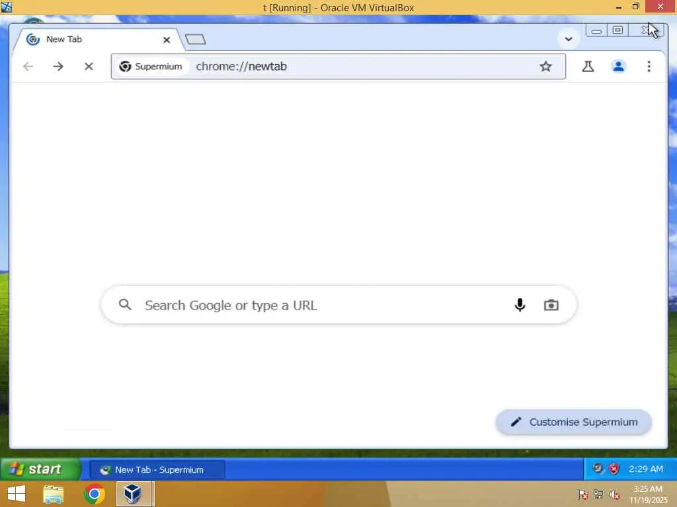This screenshot has width=677, height=507.
Task: Click the VirtualBox icon on the host taskbar
Action: tap(136, 494)
